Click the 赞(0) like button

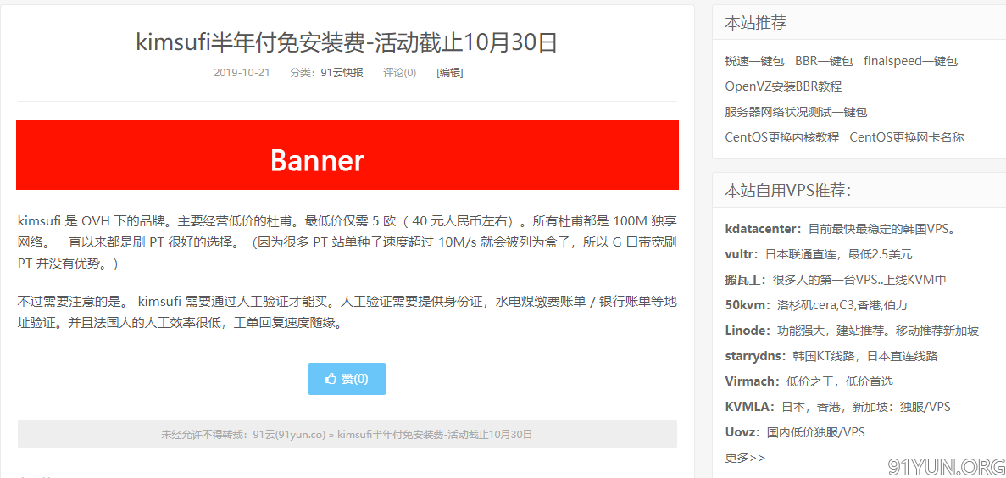[x=347, y=379]
